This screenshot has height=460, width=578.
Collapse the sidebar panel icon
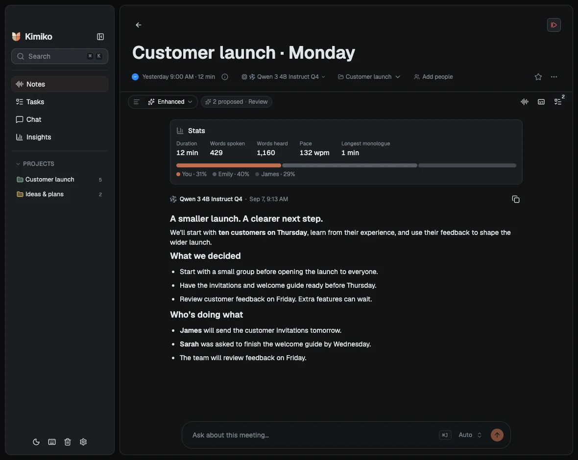click(x=100, y=37)
